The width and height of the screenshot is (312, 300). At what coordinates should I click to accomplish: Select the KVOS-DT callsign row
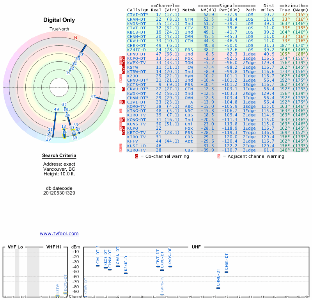[x=218, y=23]
